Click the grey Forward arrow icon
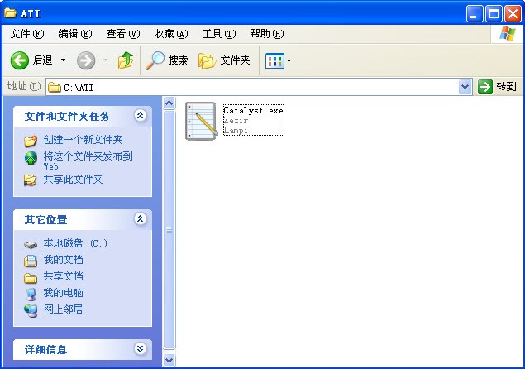Viewport: 525px width, 369px height. coord(86,60)
